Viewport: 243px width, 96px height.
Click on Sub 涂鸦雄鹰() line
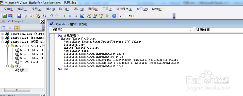68,36
